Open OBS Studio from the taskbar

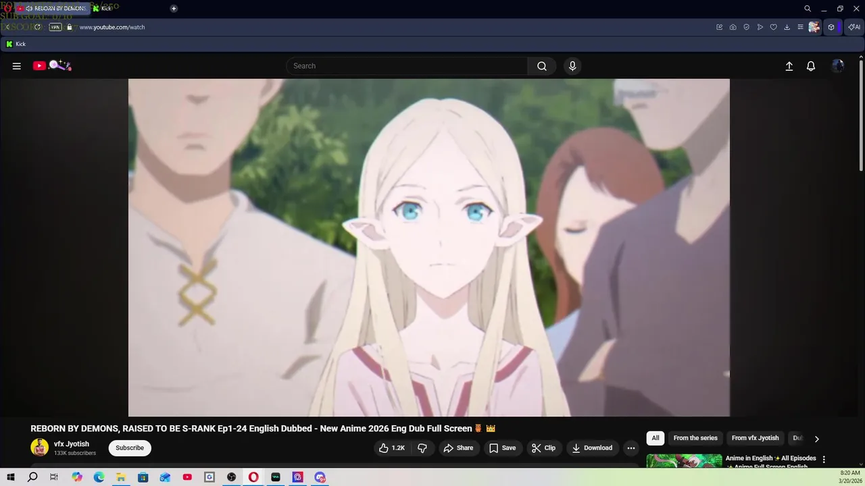click(x=232, y=477)
